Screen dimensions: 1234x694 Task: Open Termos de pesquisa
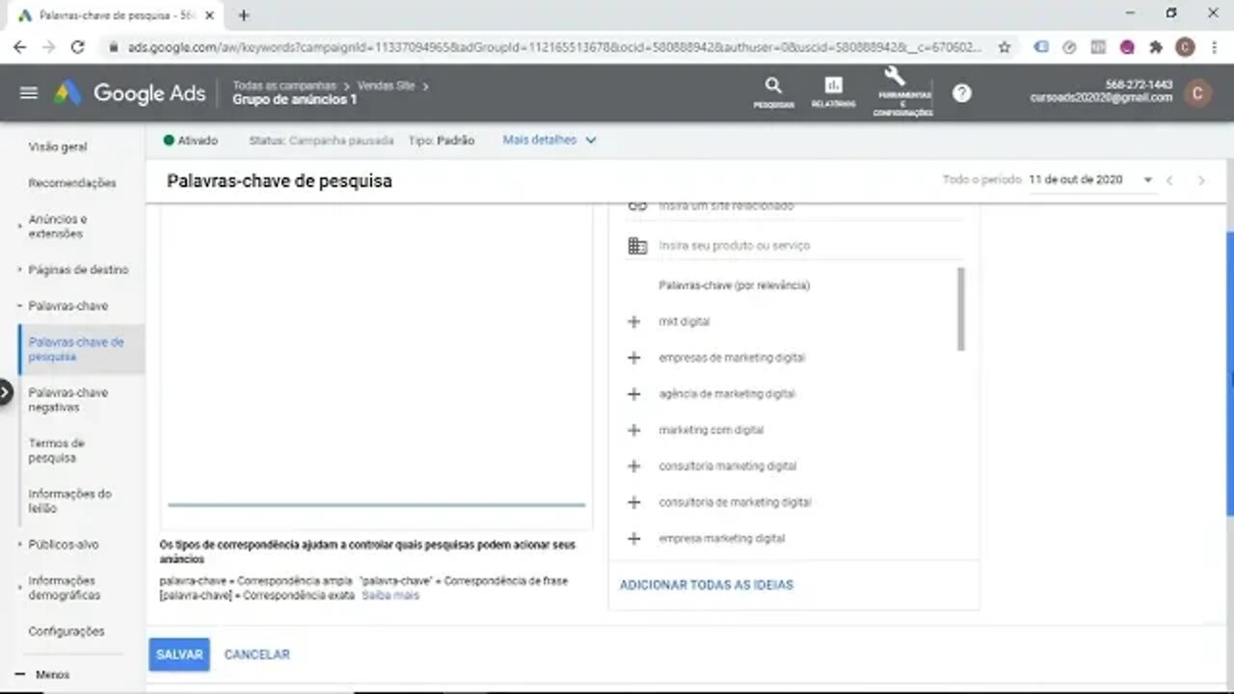pos(57,450)
